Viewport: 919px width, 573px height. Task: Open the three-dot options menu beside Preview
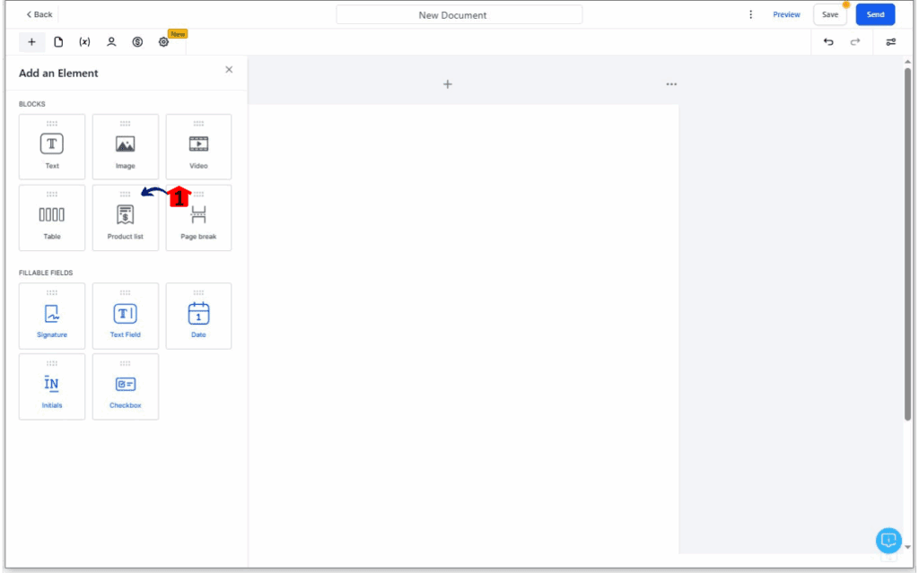click(x=750, y=14)
